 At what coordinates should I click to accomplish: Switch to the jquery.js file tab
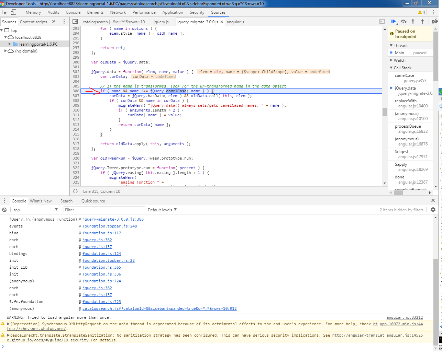coord(161,21)
